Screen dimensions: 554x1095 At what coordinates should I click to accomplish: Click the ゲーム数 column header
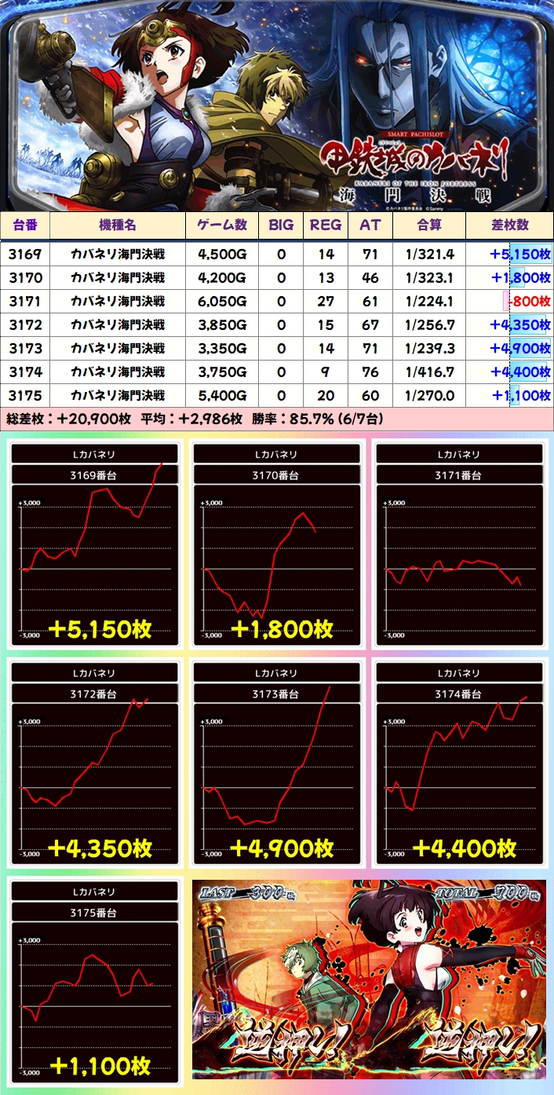222,225
